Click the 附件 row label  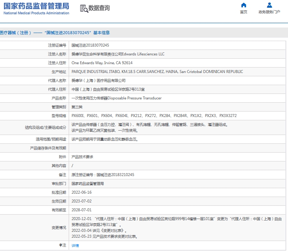click(x=62, y=157)
